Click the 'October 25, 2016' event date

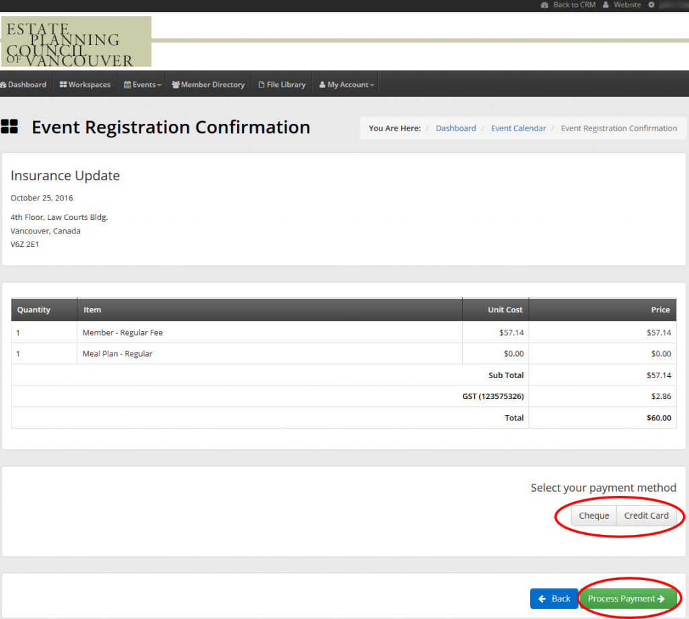tap(42, 198)
